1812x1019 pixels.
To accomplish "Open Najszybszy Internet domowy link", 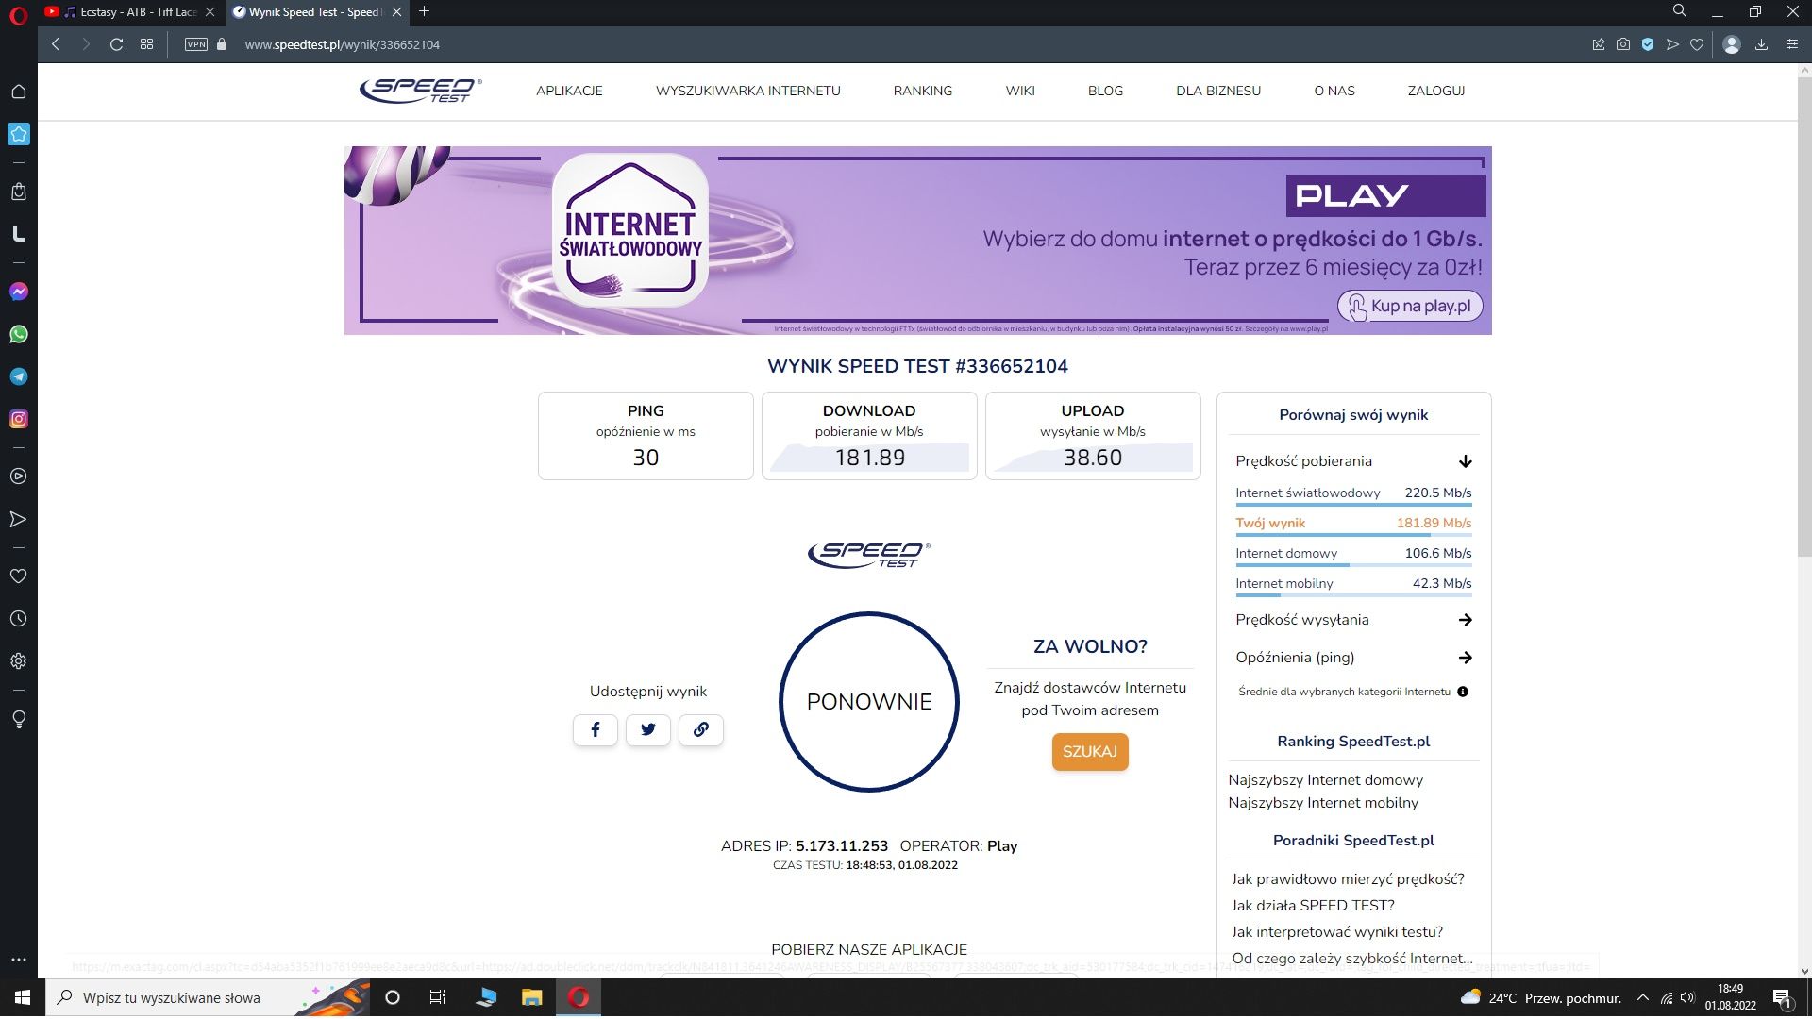I will 1325,780.
